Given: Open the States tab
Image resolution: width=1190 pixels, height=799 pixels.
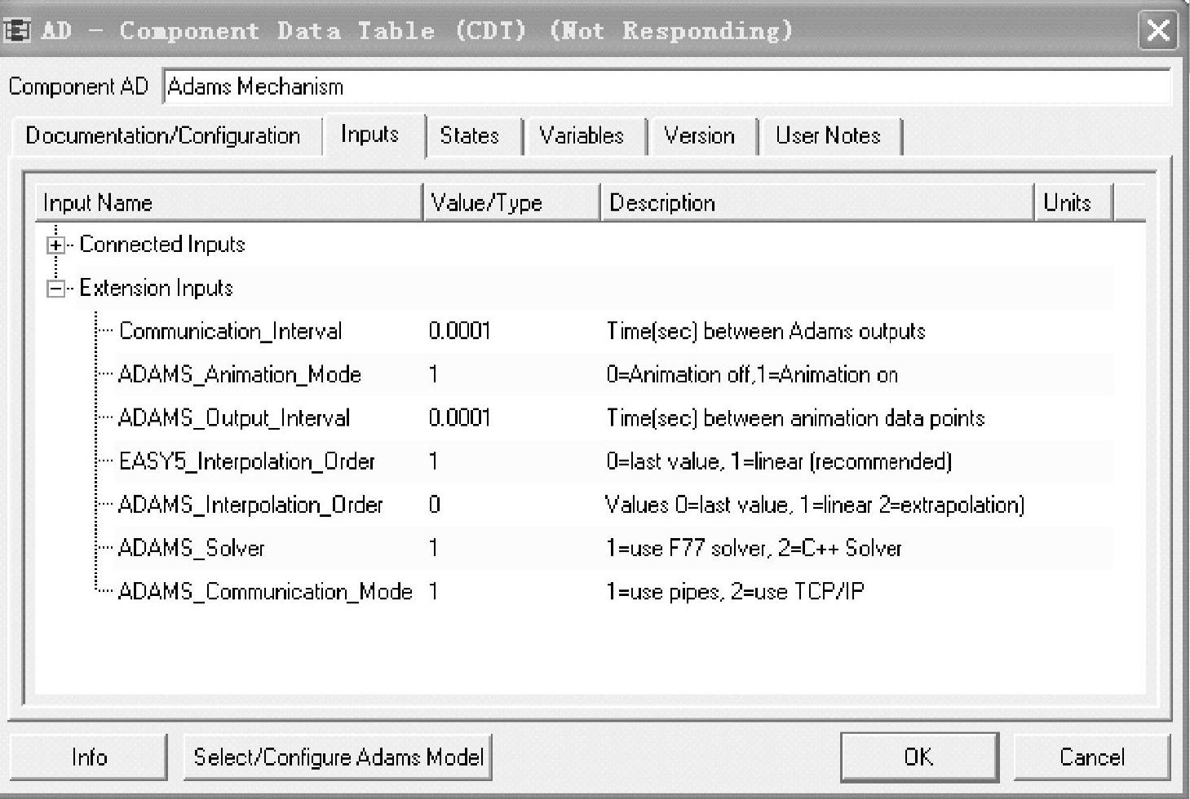Looking at the screenshot, I should click(x=469, y=135).
